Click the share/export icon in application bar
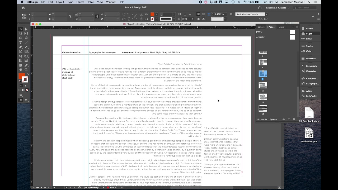The width and height of the screenshot is (338, 190). click(x=260, y=8)
